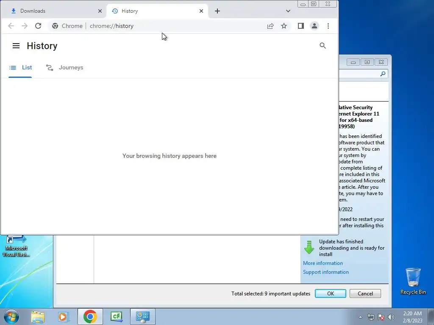Click Cancel in the Windows Update window

(x=365, y=294)
